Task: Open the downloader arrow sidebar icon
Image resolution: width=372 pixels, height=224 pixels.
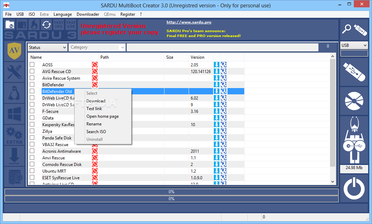Action: click(14, 156)
